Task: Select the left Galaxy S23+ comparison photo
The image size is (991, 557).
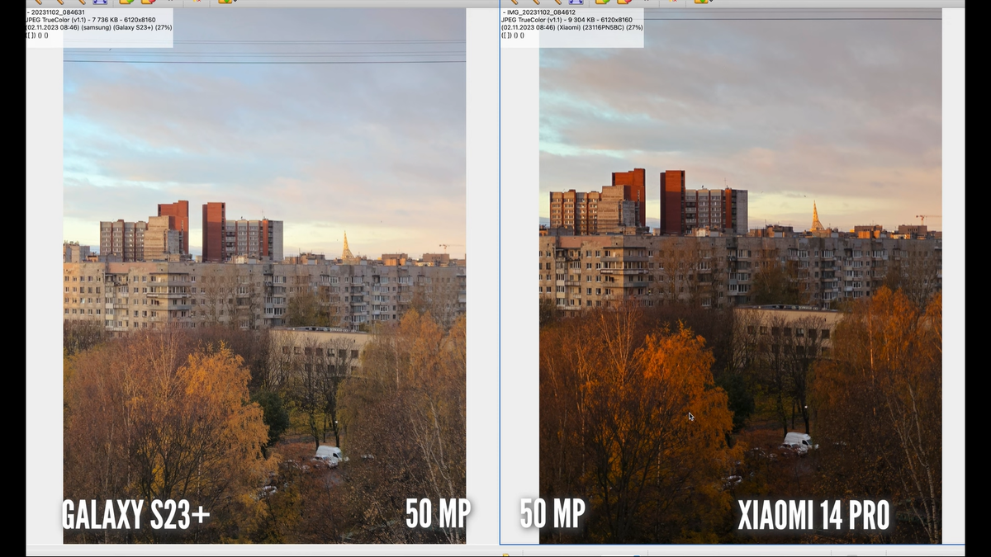Action: (x=264, y=276)
